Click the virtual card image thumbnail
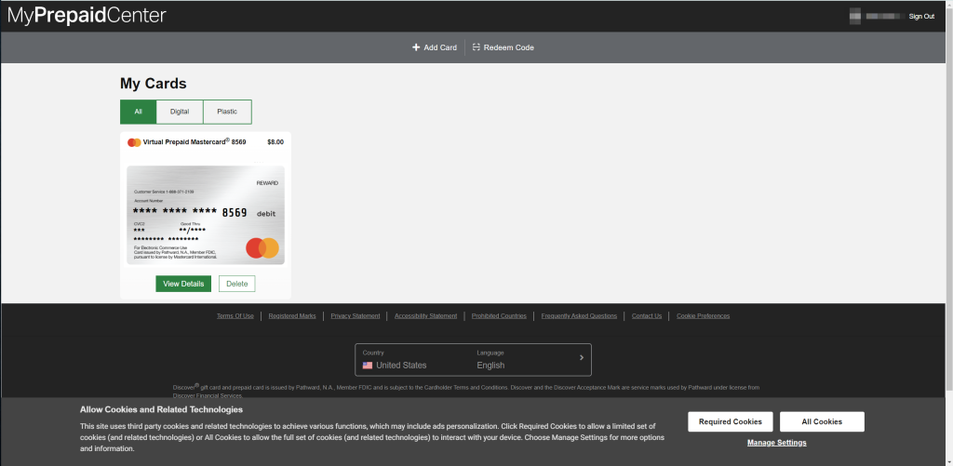 [206, 215]
